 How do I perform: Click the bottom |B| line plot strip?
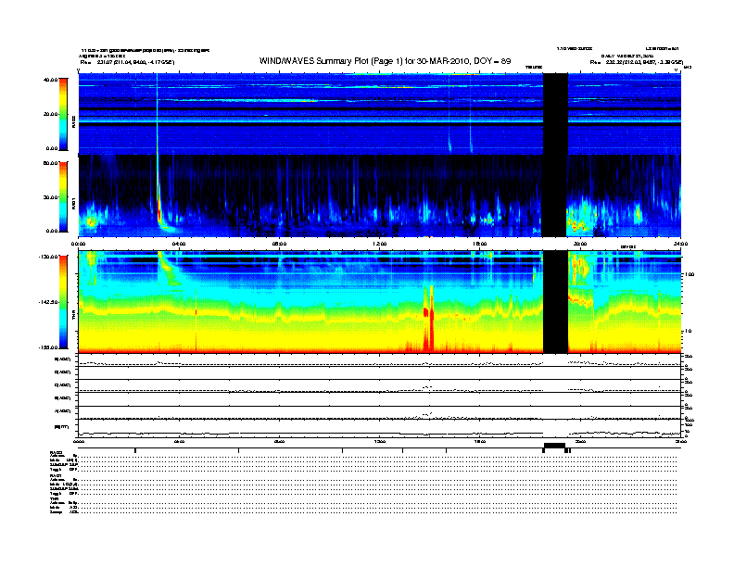[x=379, y=428]
